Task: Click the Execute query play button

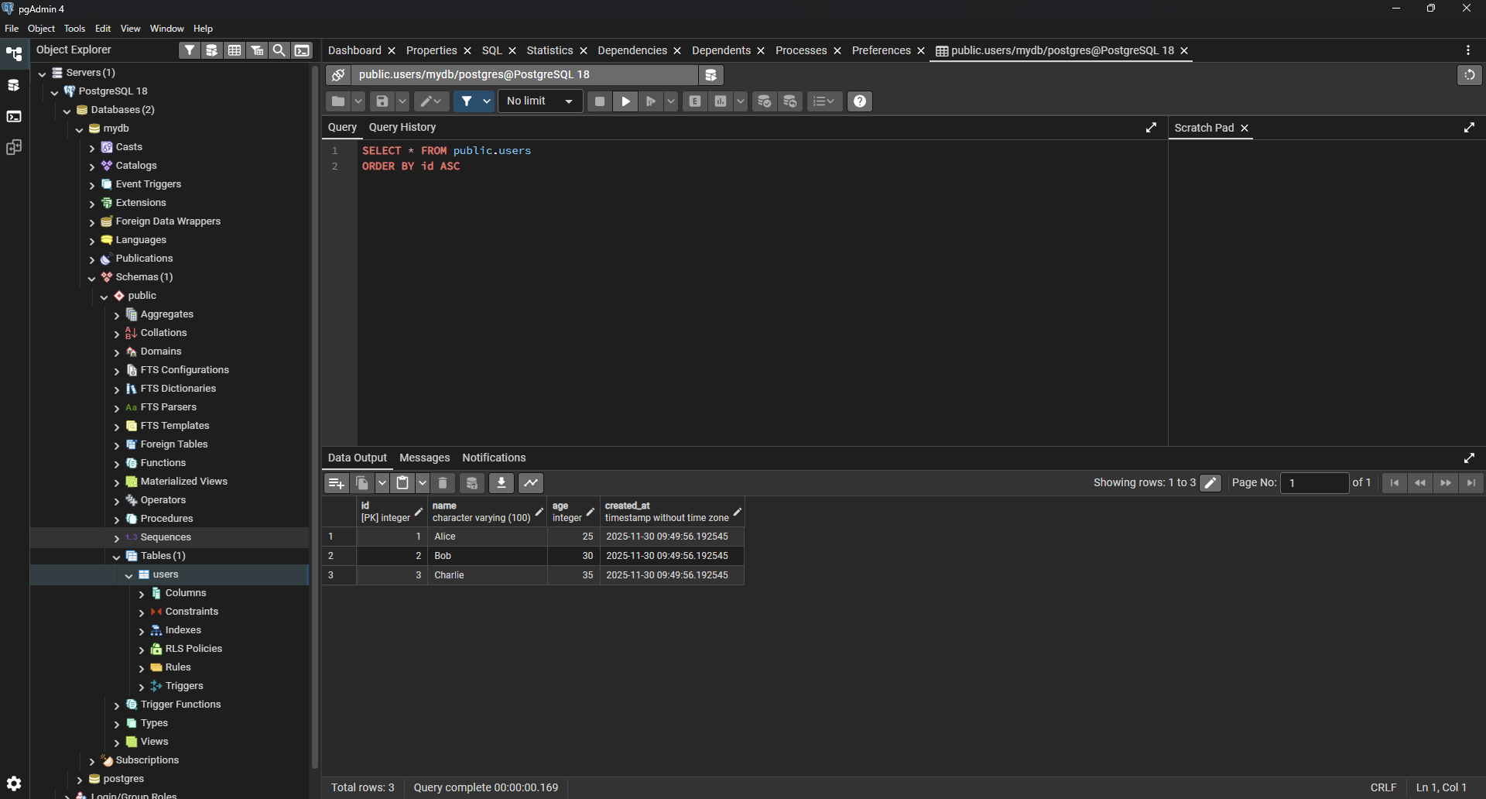Action: pos(625,101)
